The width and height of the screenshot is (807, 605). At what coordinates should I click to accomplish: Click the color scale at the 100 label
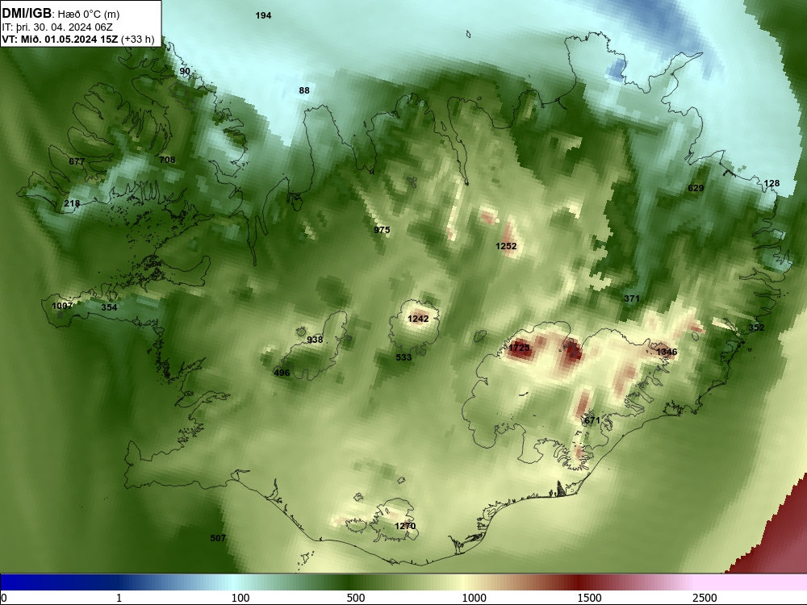coord(240,598)
